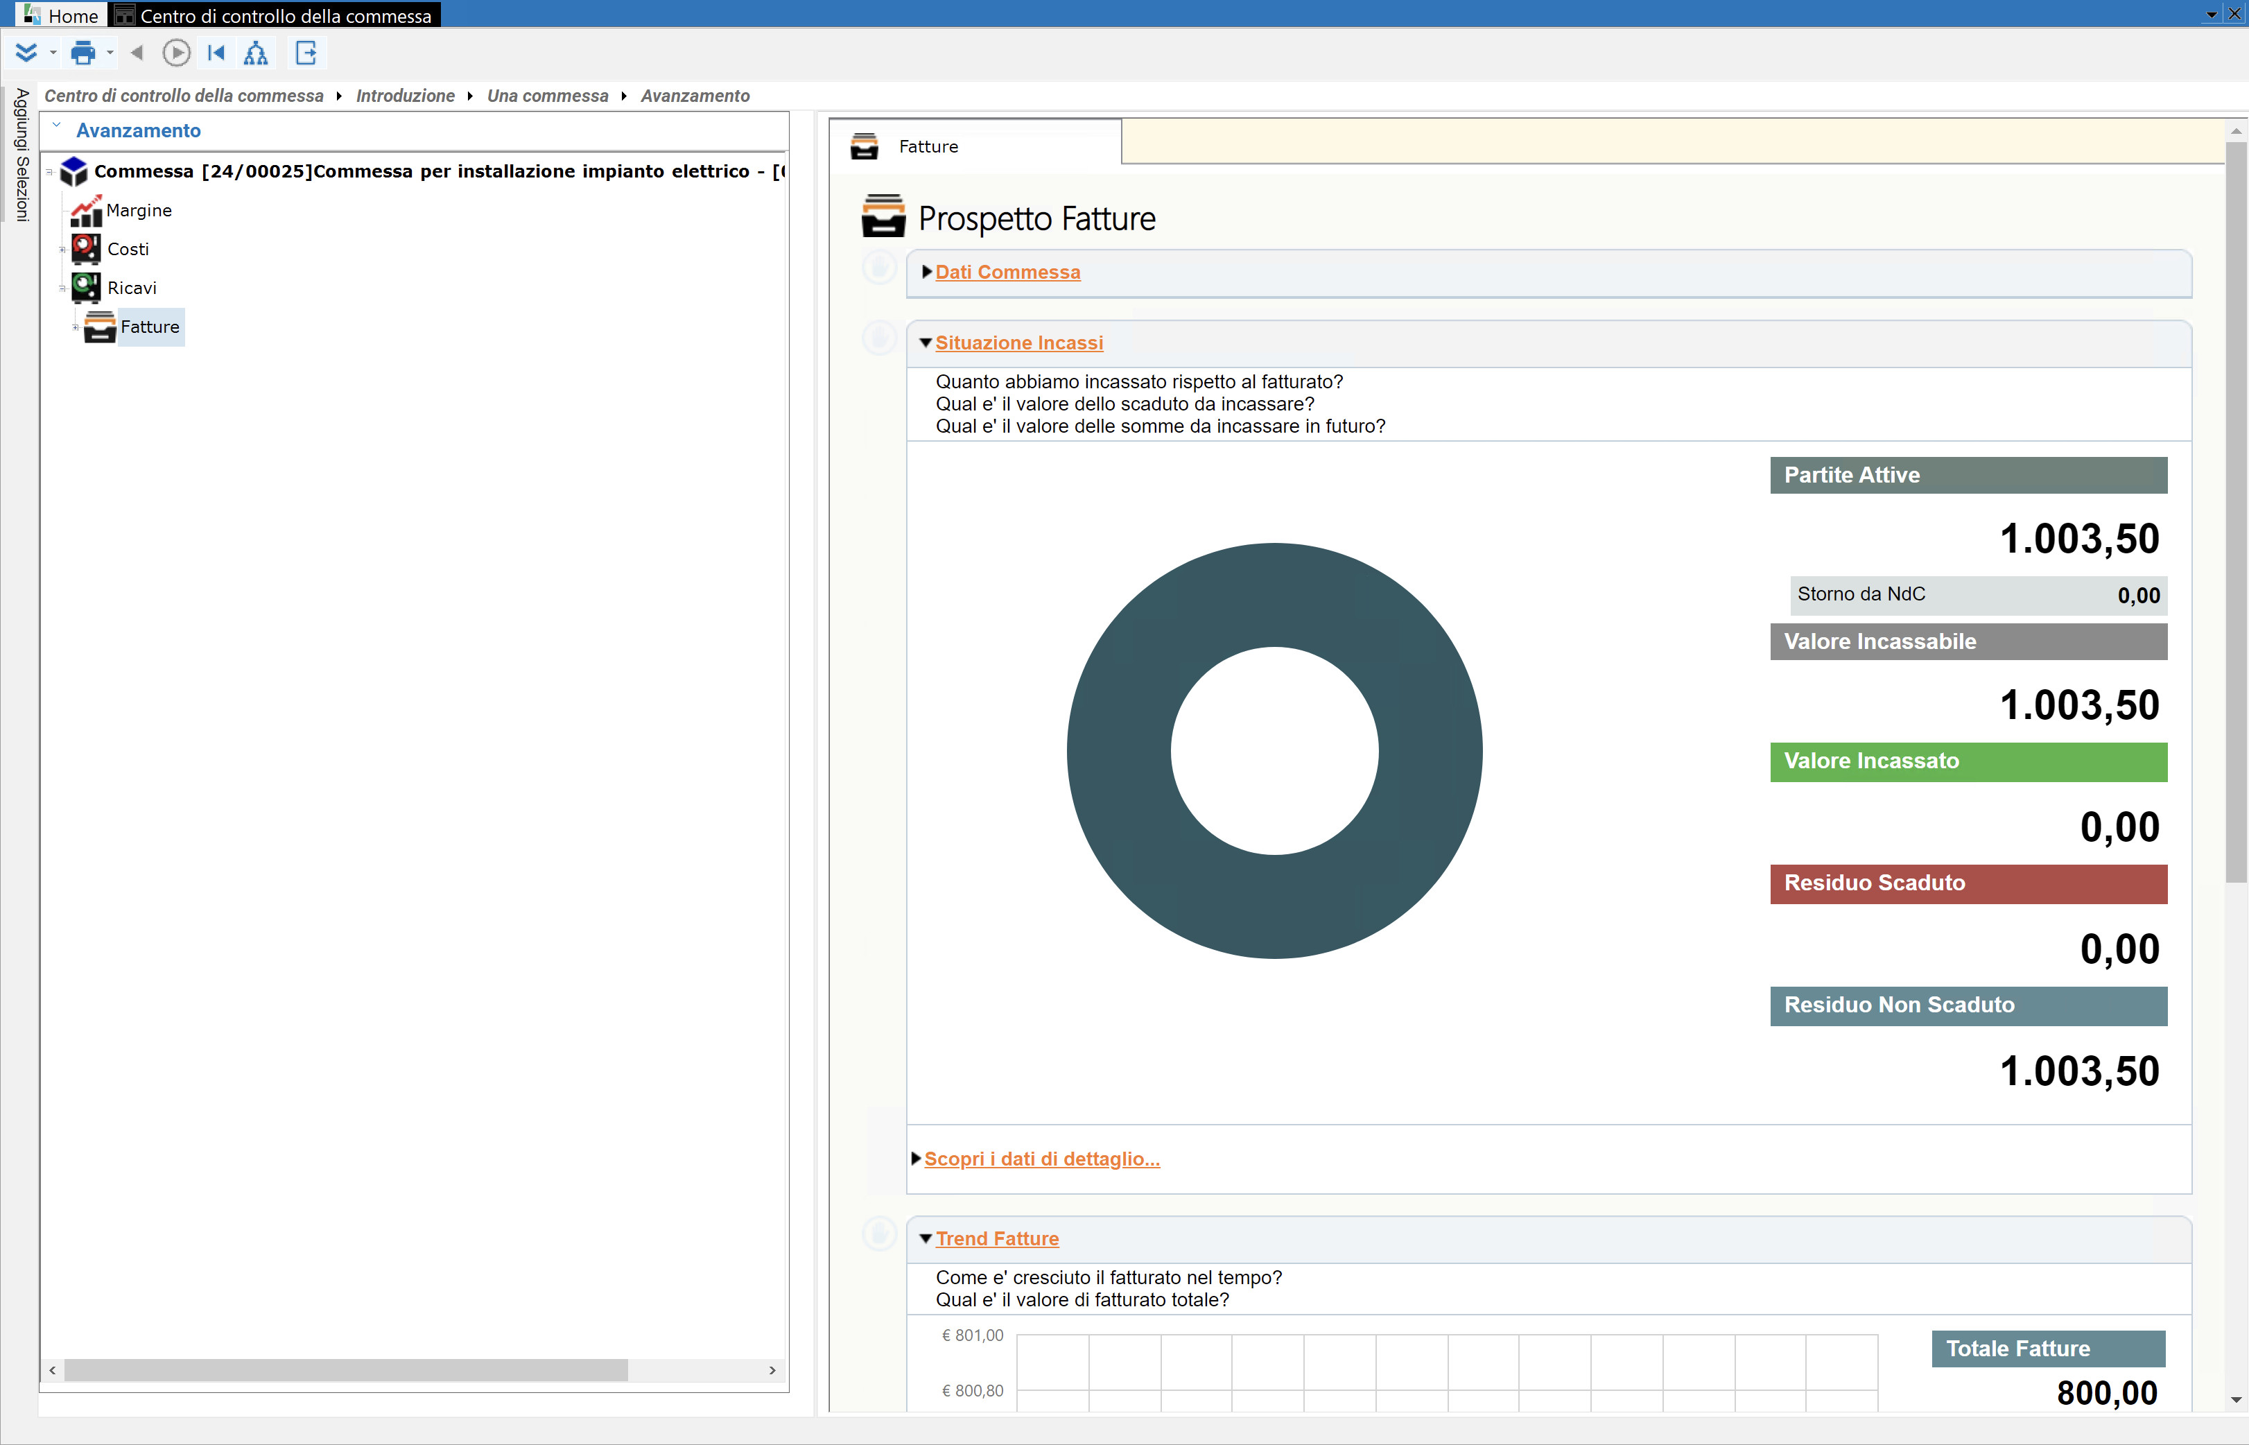Click the tree scrollbar left arrow
Viewport: 2249px width, 1445px height.
click(53, 1370)
